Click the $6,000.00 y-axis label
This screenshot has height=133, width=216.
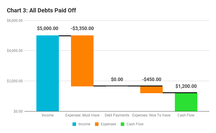point(15,21)
